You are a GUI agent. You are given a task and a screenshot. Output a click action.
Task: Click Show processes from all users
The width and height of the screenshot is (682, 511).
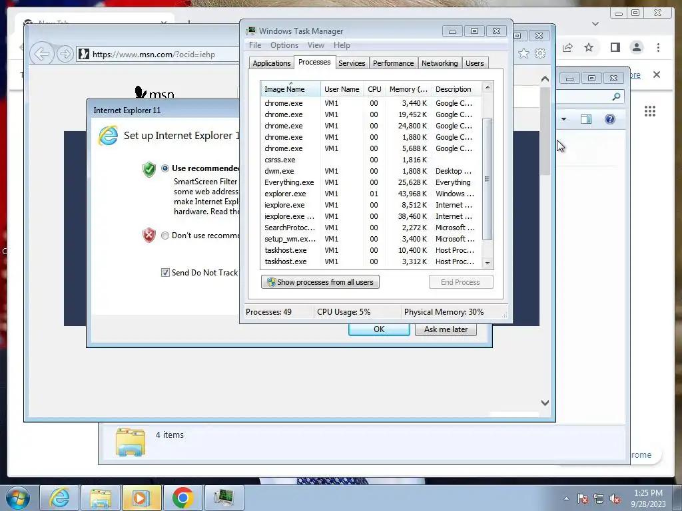tap(320, 282)
